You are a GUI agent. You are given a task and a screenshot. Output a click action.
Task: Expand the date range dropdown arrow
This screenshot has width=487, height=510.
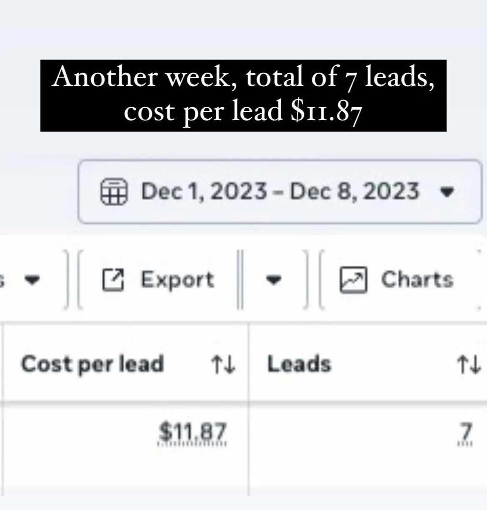coord(447,192)
